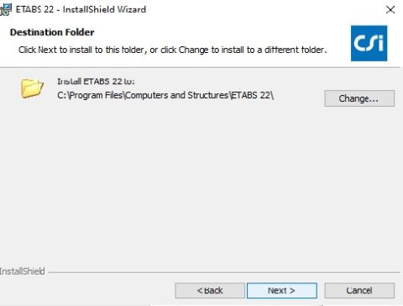This screenshot has width=403, height=306.
Task: Proceed with the Next > button
Action: [x=282, y=291]
